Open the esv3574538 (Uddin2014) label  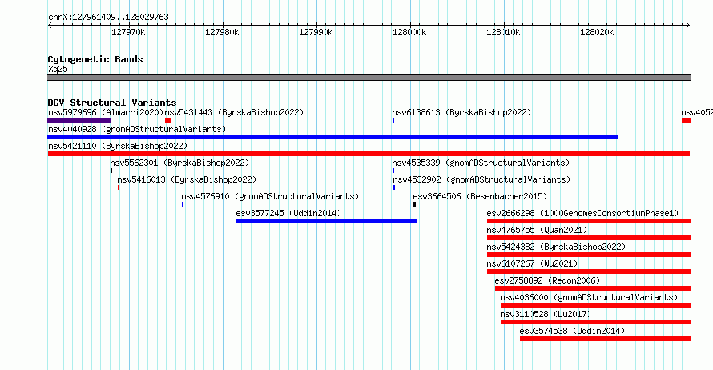pos(573,331)
